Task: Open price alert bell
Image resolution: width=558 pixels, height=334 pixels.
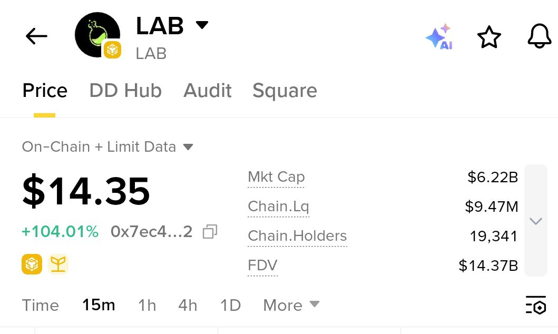Action: click(x=540, y=36)
